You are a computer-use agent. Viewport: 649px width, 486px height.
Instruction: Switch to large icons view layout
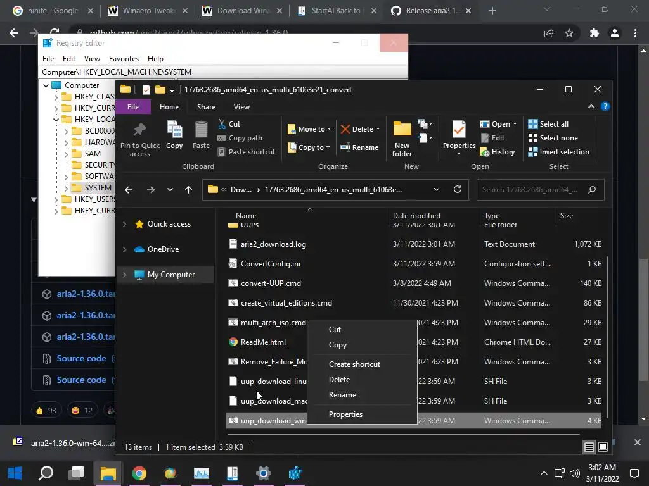(x=603, y=447)
